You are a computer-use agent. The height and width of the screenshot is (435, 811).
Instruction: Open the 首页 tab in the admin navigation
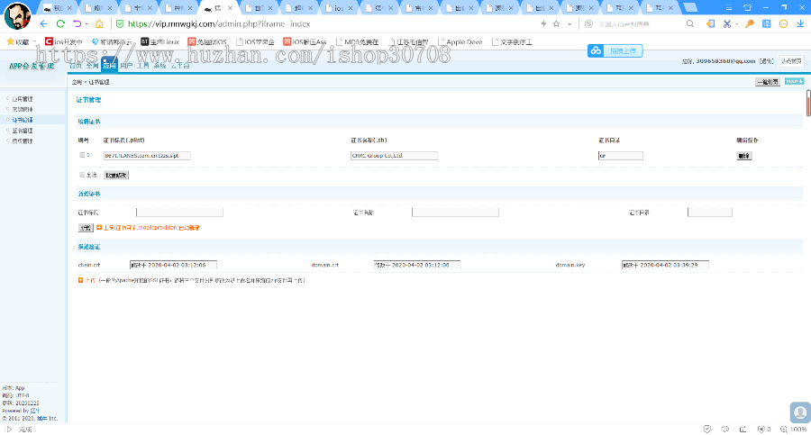coord(76,66)
